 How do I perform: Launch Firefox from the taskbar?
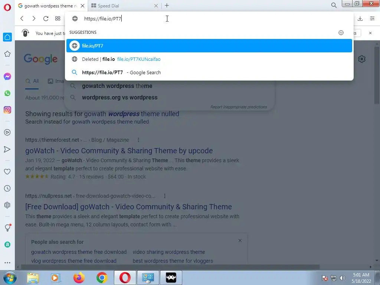79,278
